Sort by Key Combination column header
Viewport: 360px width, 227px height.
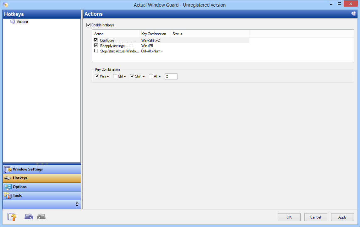tap(155, 34)
